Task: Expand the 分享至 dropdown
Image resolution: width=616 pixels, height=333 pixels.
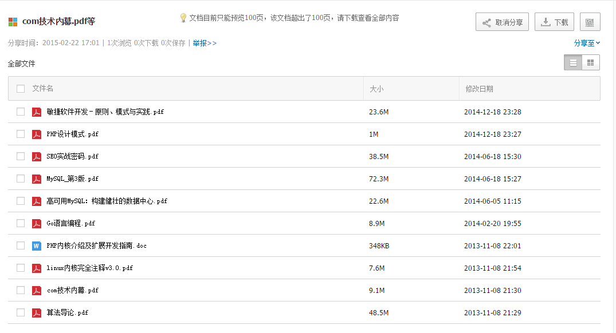Action: click(x=587, y=43)
